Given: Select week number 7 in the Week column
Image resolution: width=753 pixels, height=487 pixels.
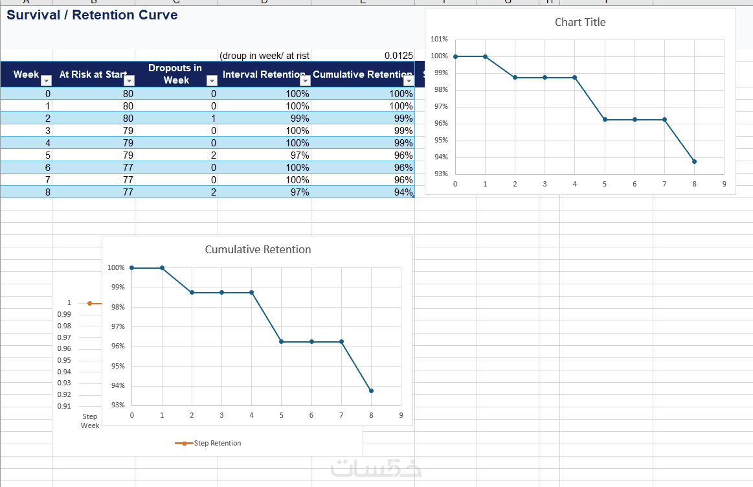Looking at the screenshot, I should 27,179.
